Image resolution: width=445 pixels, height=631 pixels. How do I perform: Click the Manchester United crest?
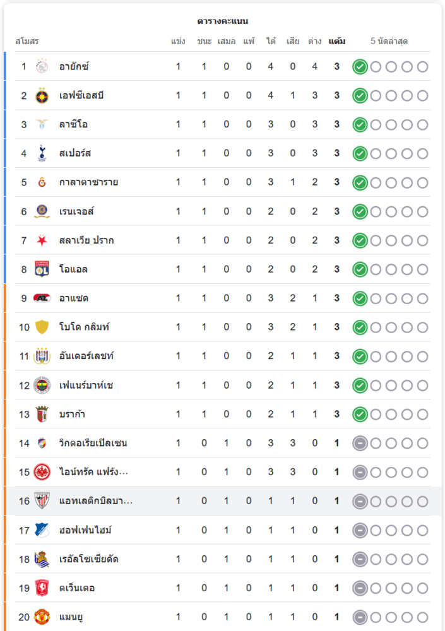coord(42,616)
